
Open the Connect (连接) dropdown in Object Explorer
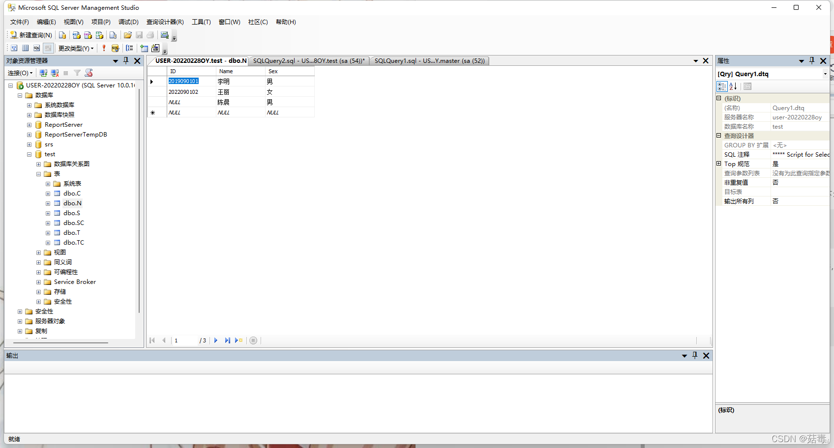coord(20,73)
